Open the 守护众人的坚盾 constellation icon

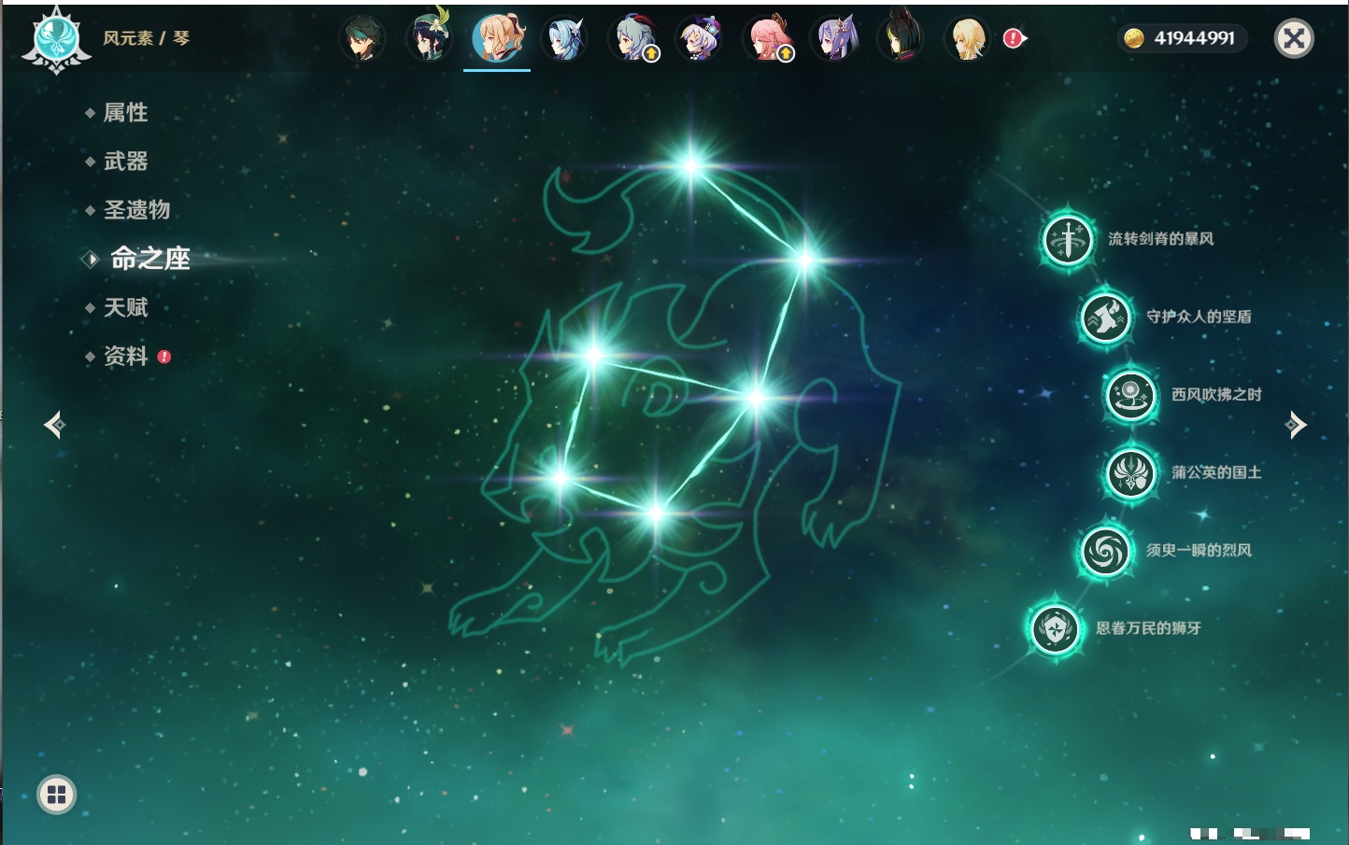pos(1106,317)
